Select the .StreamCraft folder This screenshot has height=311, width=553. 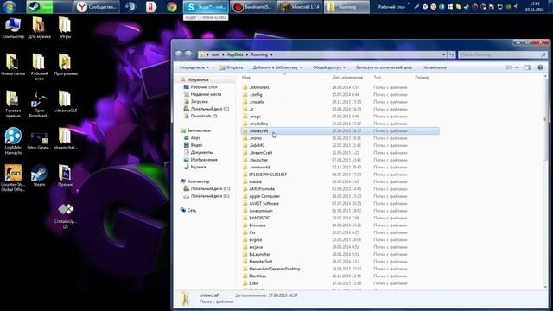click(260, 153)
